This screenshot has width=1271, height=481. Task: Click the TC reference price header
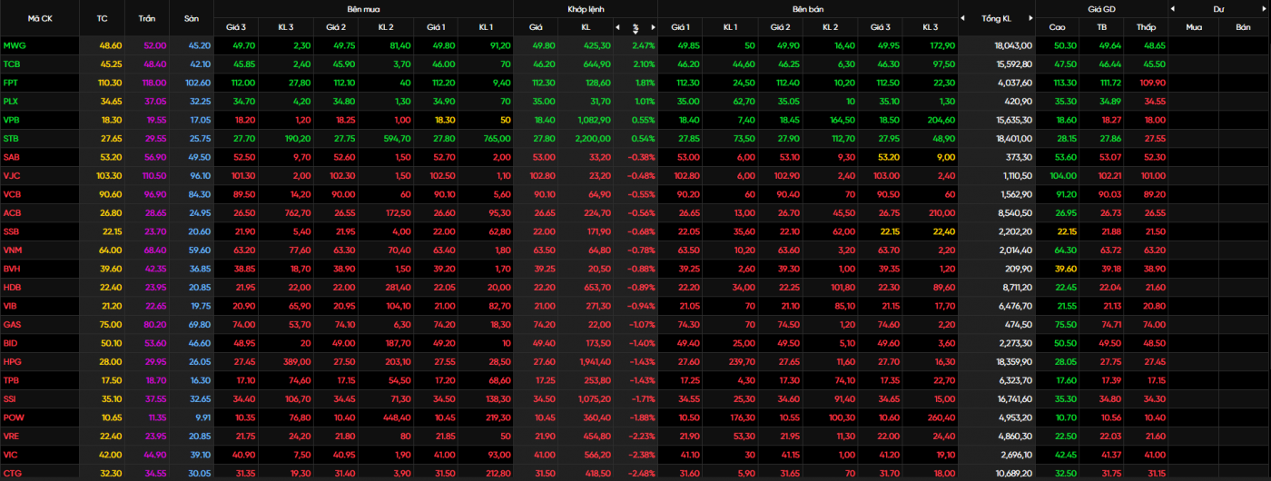pos(102,18)
